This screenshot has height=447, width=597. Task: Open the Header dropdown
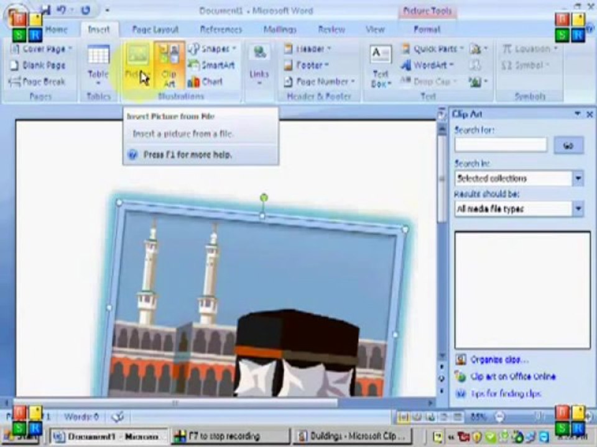308,49
